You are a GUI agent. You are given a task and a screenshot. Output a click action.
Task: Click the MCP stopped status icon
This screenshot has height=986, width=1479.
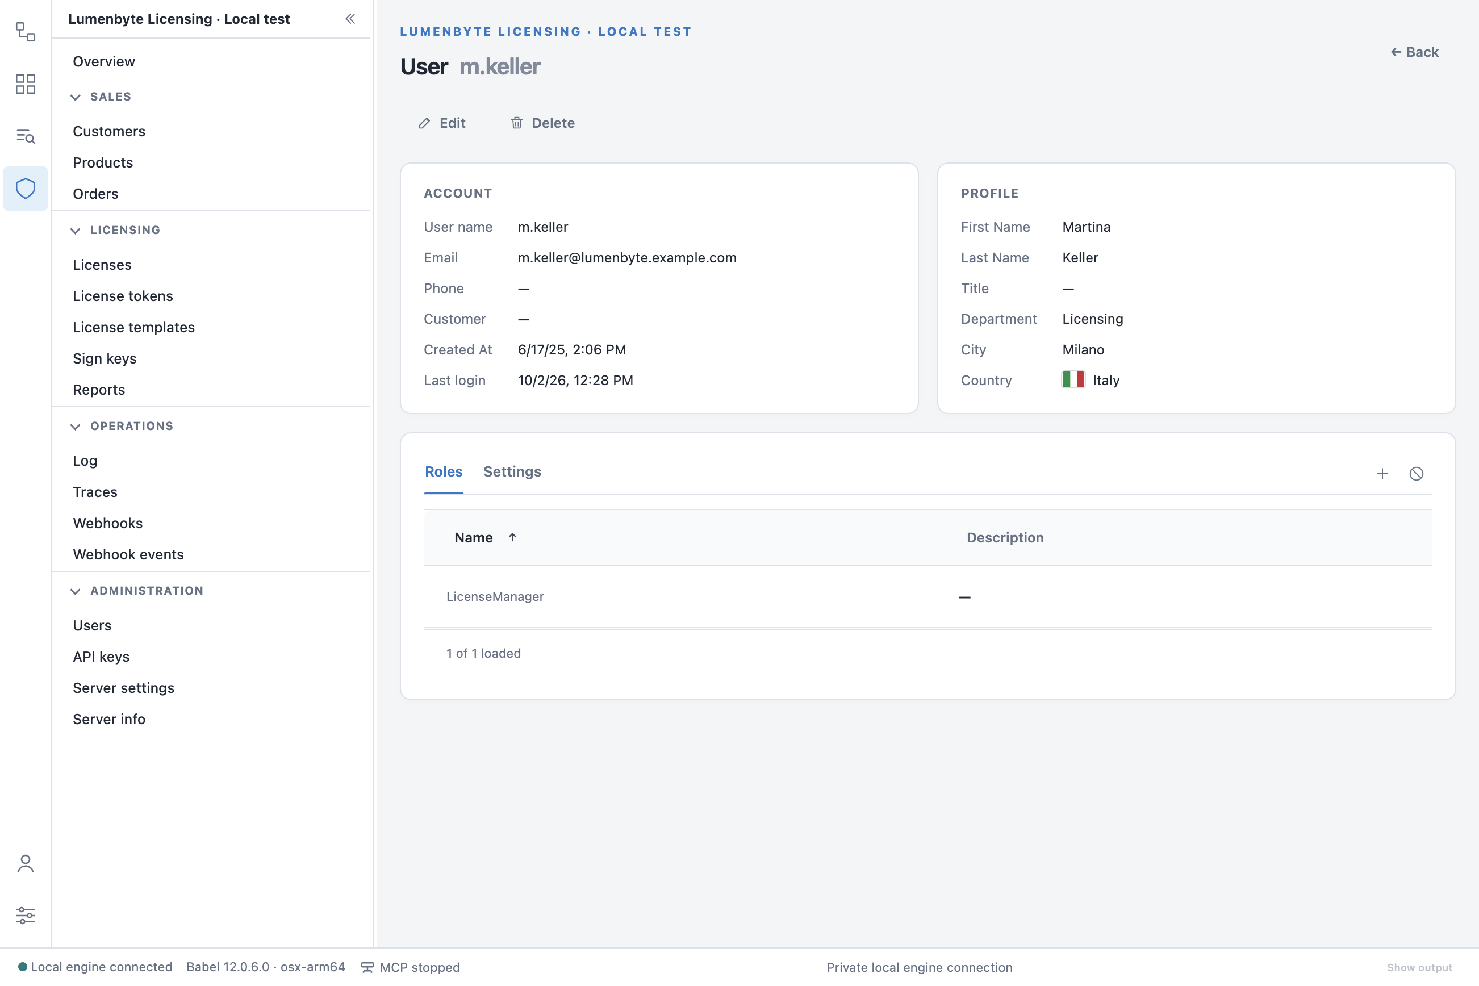tap(367, 967)
